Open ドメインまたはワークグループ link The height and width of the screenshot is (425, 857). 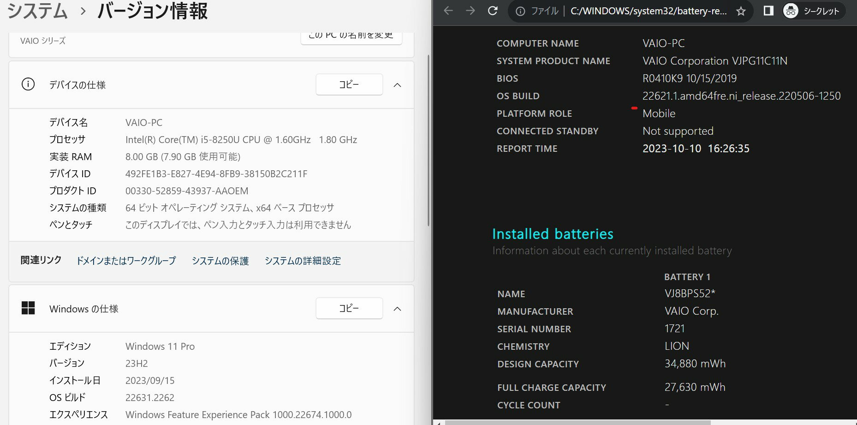(126, 261)
